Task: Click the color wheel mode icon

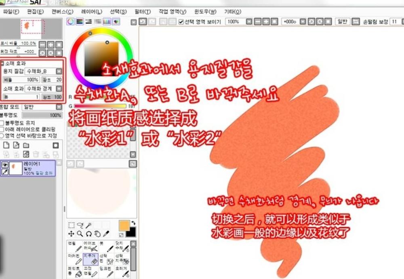Action: (71, 21)
